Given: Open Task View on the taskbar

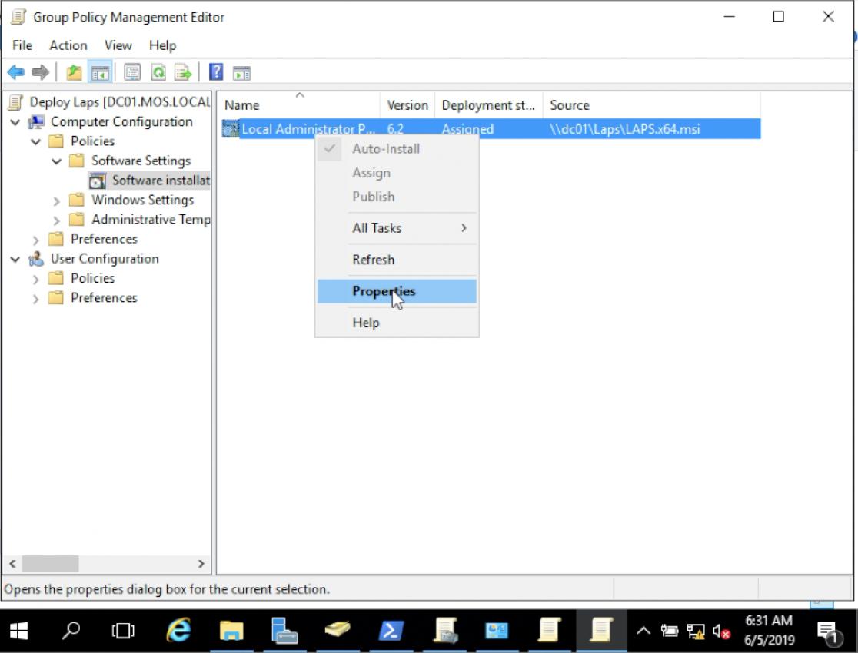Looking at the screenshot, I should pyautogui.click(x=123, y=631).
